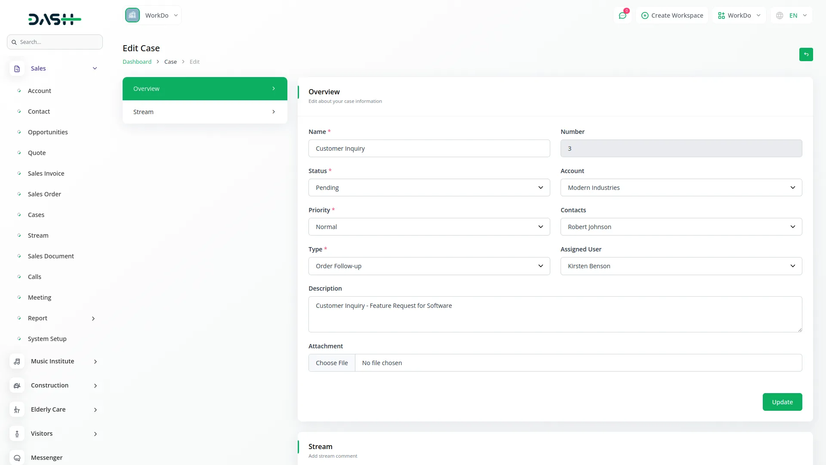Click the Music Institute sidebar icon
826x465 pixels.
pos(17,362)
